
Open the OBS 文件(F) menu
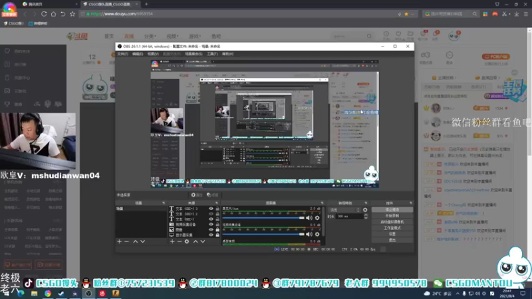[123, 54]
